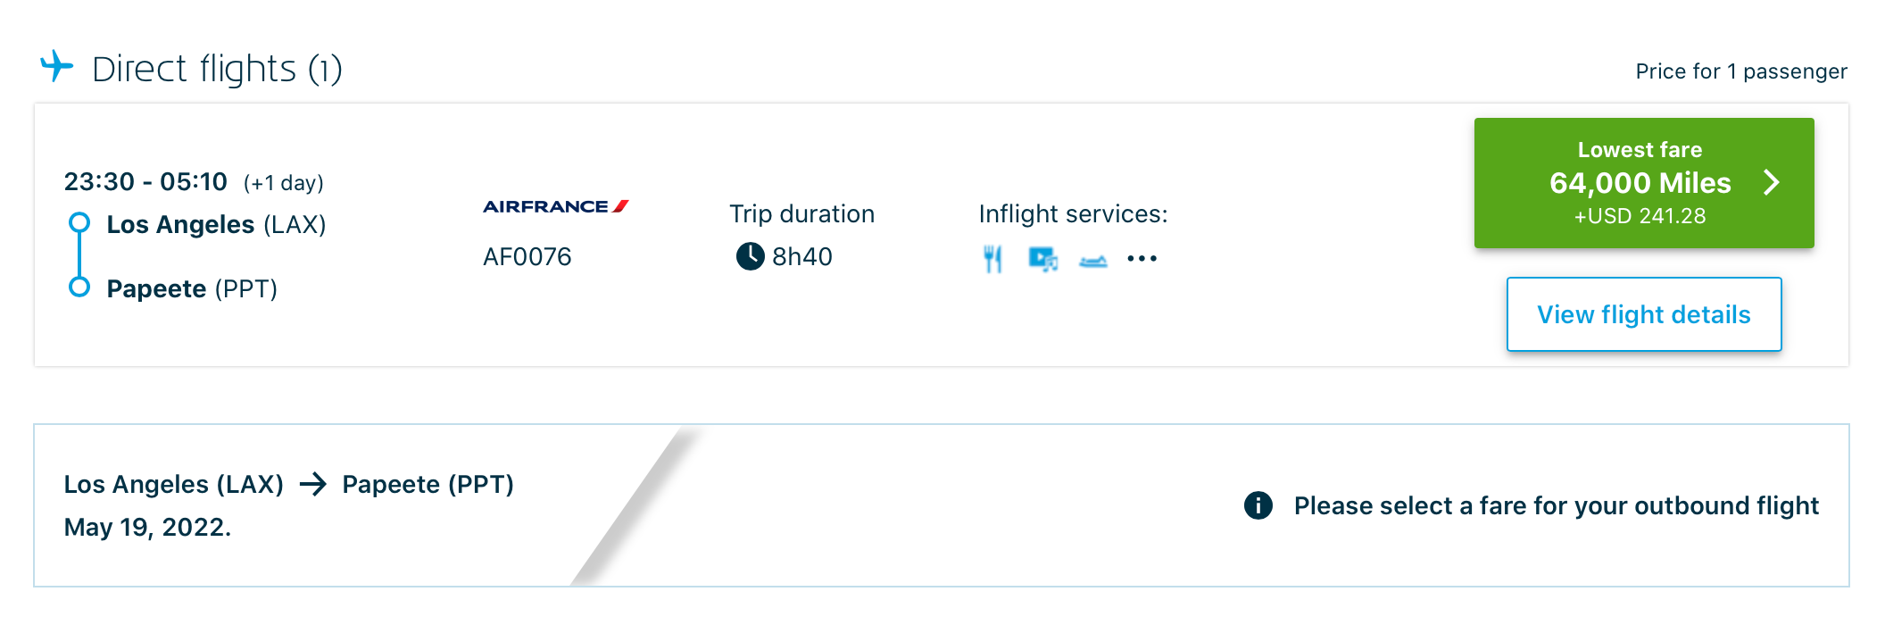Click the lie-flat seat service icon
1885x625 pixels.
pyautogui.click(x=1092, y=261)
